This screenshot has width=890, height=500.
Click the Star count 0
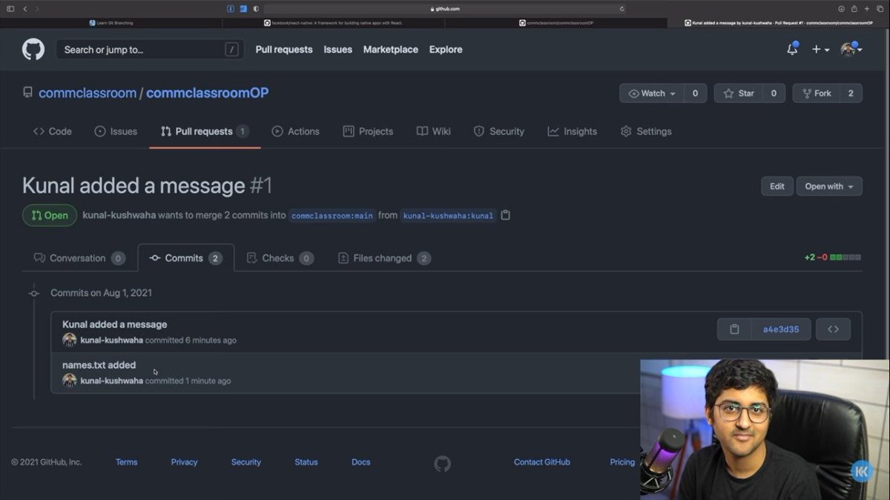[774, 93]
